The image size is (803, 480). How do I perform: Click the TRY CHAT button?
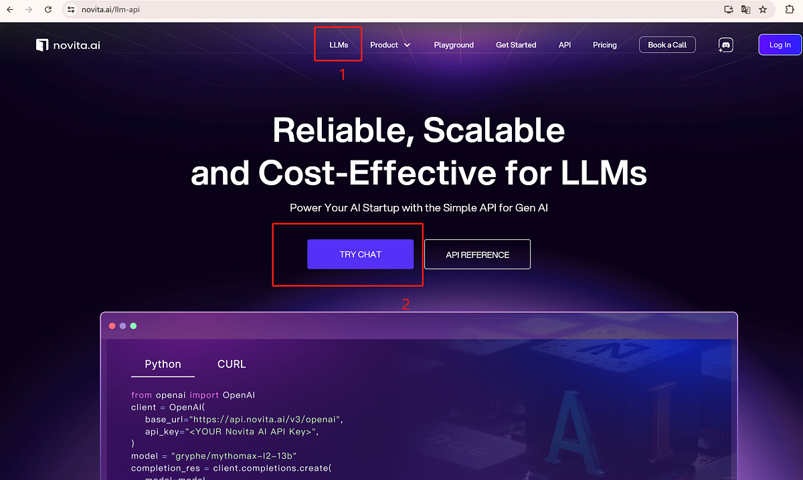[x=360, y=254]
